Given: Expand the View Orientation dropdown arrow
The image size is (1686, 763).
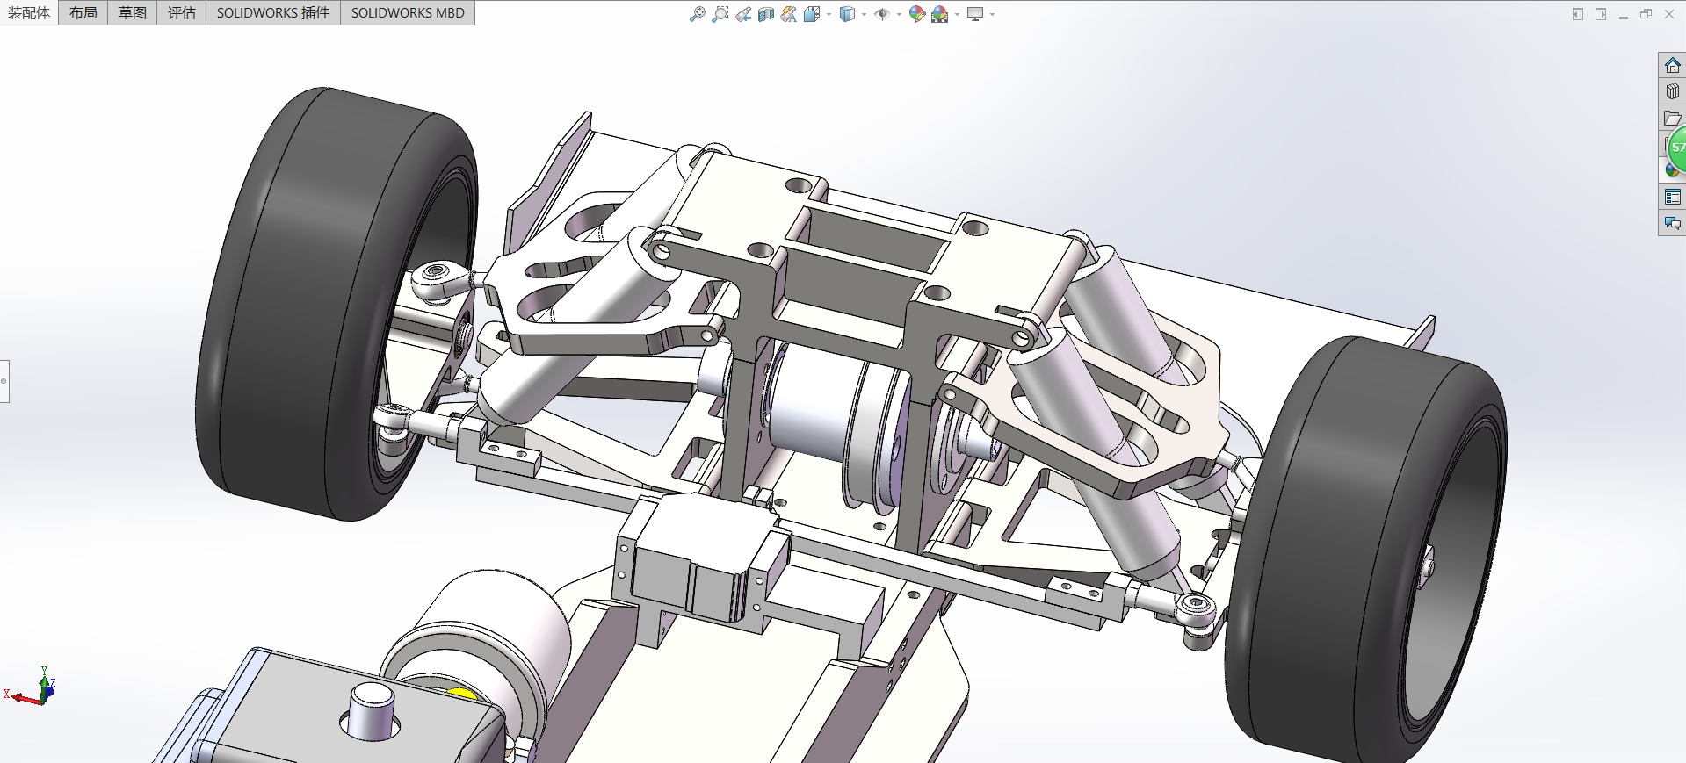Looking at the screenshot, I should [829, 15].
